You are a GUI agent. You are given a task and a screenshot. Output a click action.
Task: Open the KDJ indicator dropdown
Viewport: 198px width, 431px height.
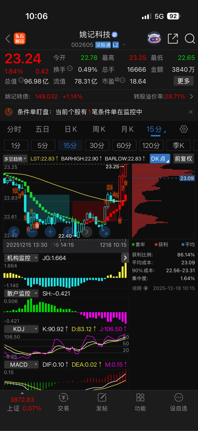[21, 329]
